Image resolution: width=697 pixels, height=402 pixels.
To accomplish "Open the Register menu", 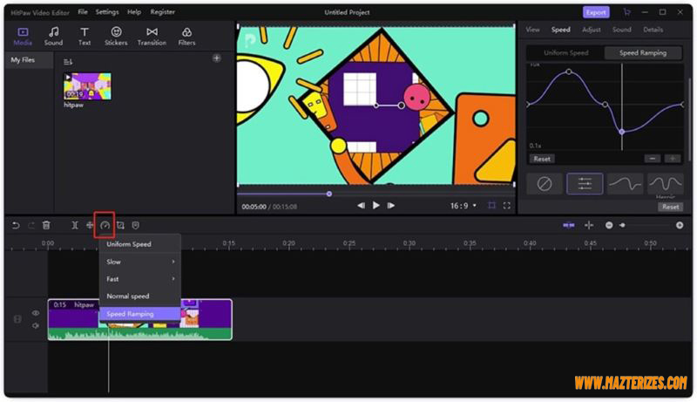I will 163,12.
